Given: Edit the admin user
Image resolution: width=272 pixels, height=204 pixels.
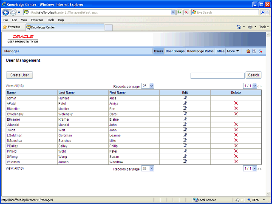Looking at the screenshot, I should coord(185,98).
